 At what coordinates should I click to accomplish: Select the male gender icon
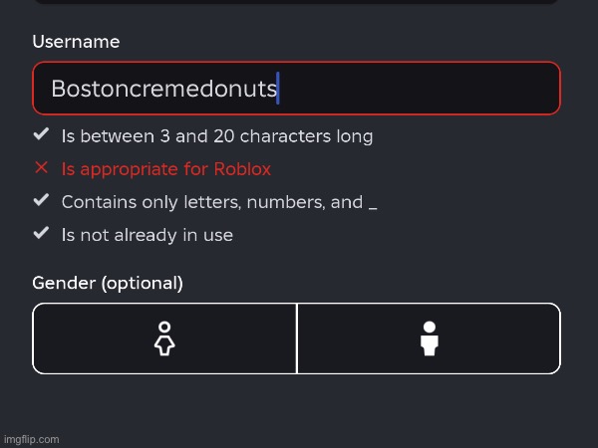coord(430,338)
